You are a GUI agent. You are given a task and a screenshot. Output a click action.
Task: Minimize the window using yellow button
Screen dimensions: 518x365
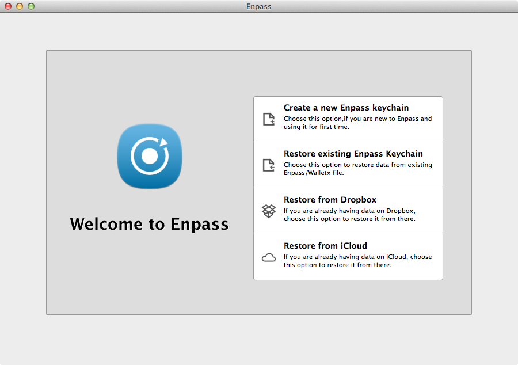pyautogui.click(x=20, y=6)
